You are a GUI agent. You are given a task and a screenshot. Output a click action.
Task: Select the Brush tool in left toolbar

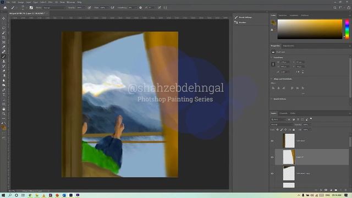point(4,57)
